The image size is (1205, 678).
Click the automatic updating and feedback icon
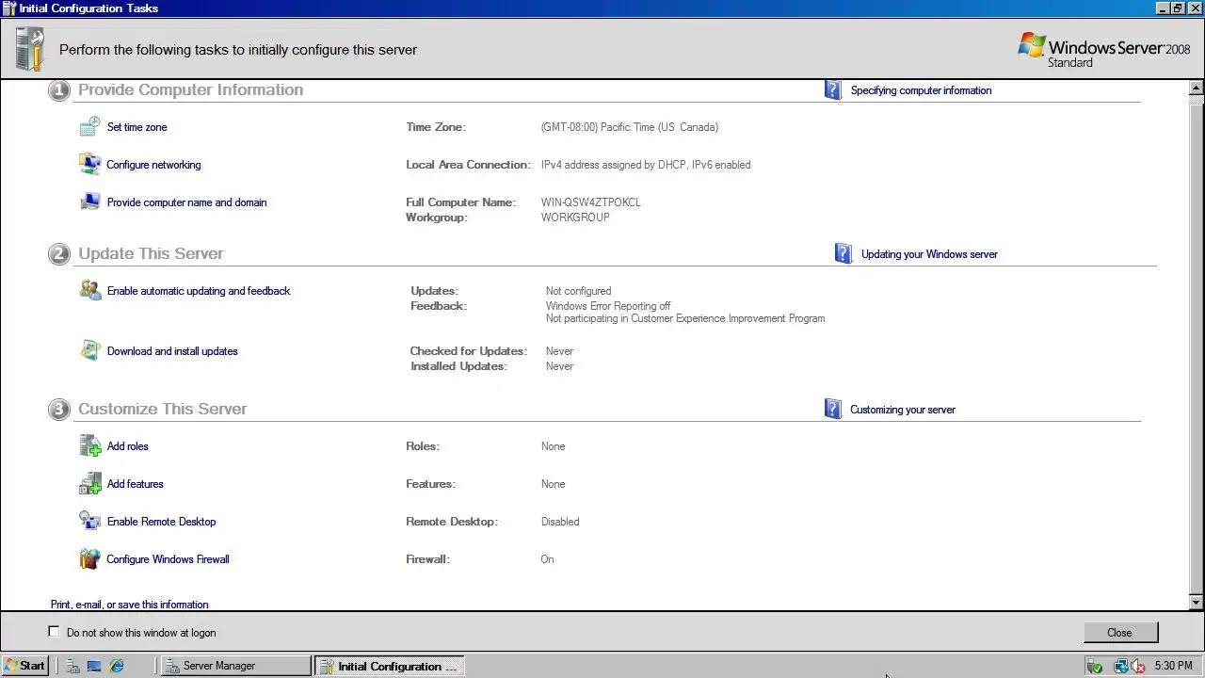coord(90,290)
